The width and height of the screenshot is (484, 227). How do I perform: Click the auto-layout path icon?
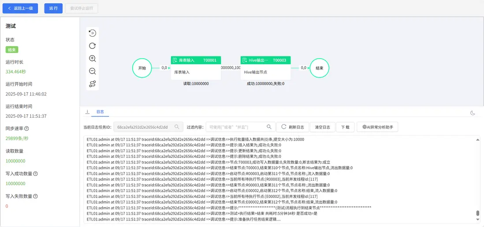click(x=92, y=84)
